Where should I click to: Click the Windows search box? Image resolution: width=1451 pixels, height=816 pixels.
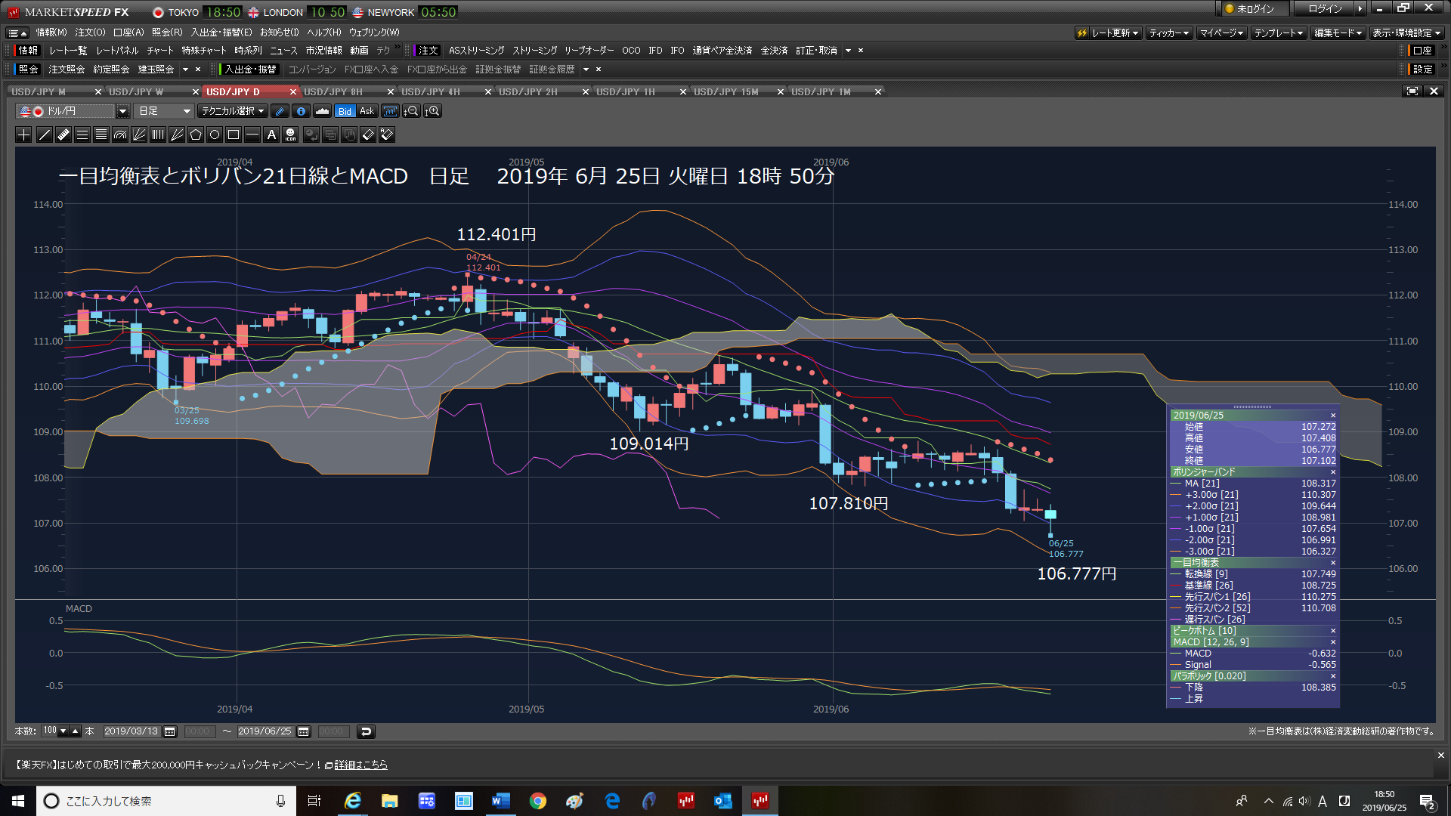pyautogui.click(x=166, y=801)
